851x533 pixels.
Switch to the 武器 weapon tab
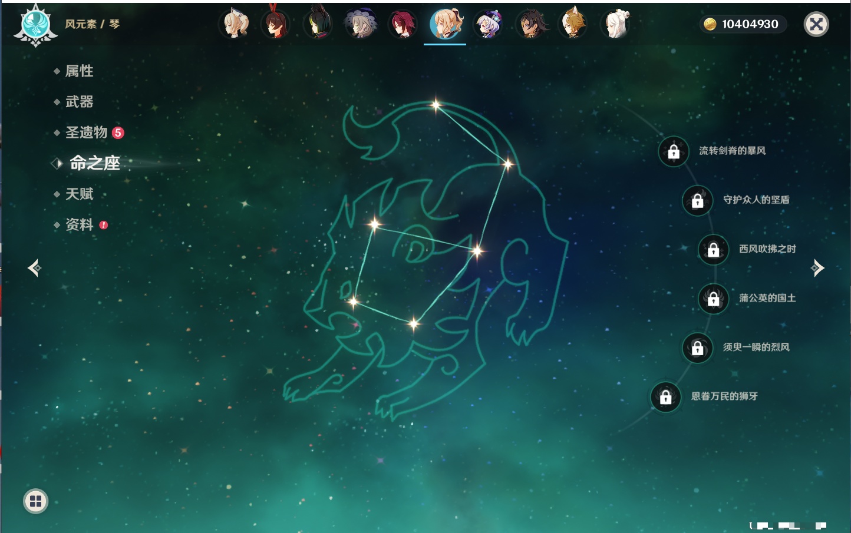click(79, 102)
